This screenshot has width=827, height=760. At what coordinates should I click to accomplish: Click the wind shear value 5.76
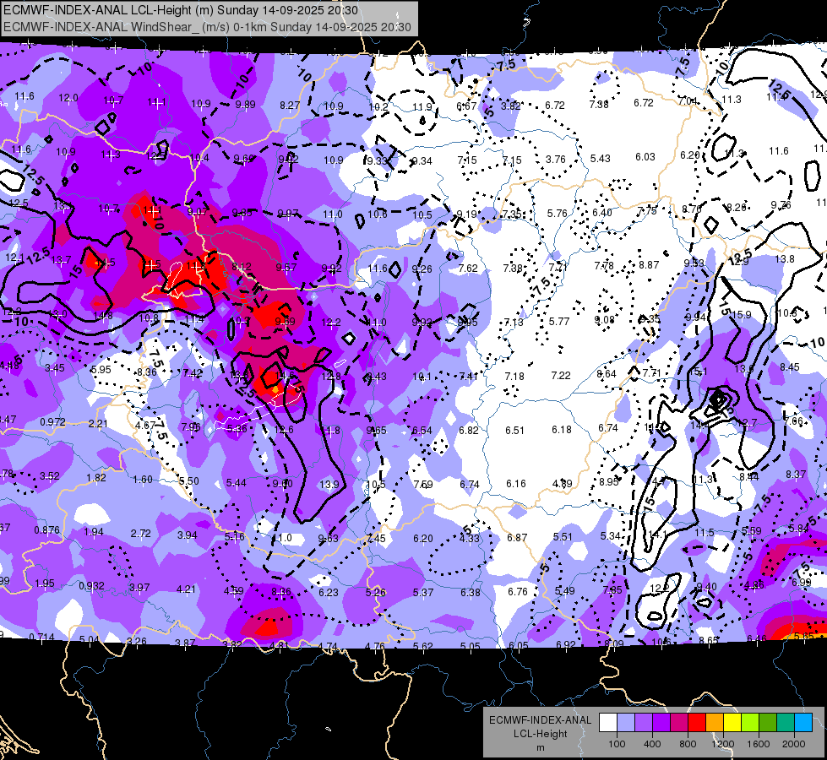[557, 214]
